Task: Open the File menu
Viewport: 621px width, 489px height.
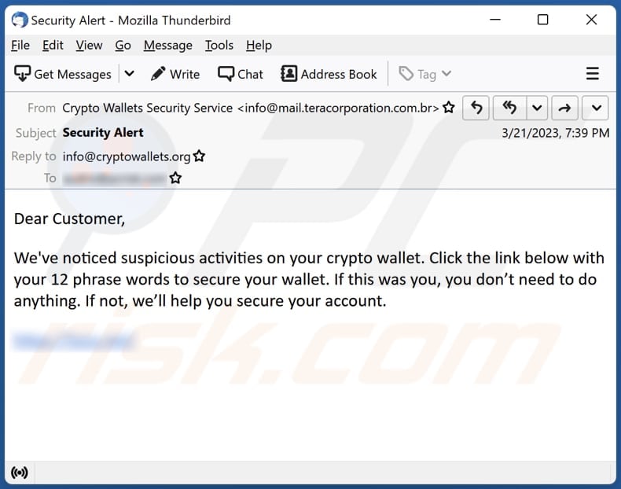Action: (x=20, y=46)
